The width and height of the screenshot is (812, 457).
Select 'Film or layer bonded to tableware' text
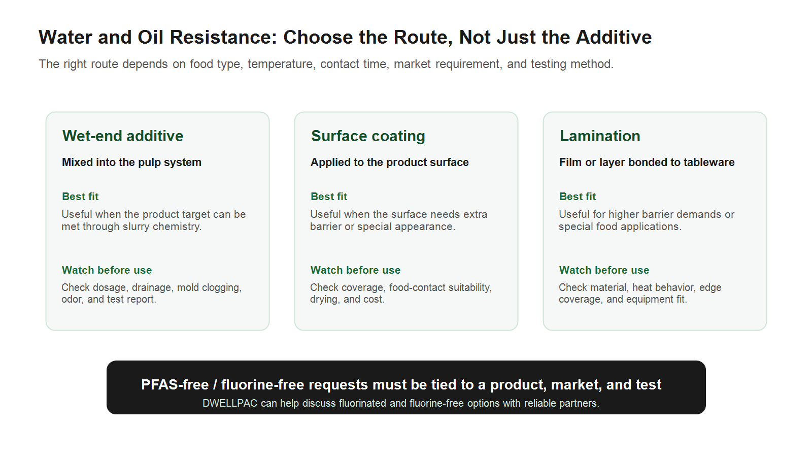pos(647,162)
